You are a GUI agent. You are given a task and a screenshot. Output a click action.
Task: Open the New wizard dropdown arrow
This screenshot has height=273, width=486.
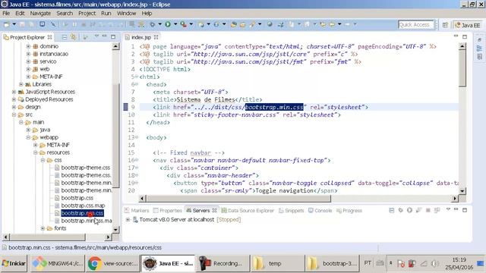(14, 24)
